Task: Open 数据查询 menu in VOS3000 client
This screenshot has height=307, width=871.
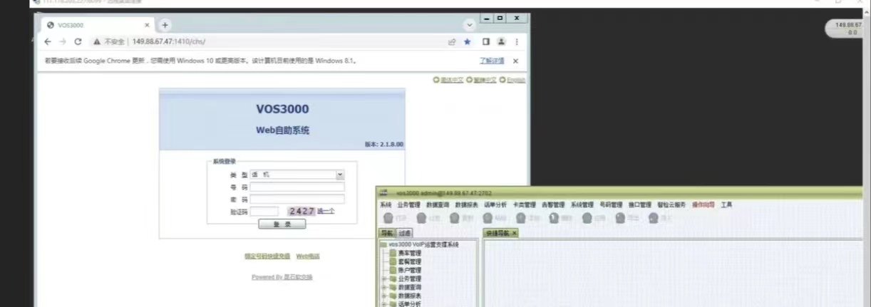Action: tap(438, 205)
